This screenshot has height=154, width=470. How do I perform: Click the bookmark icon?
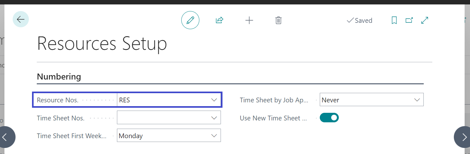point(394,20)
